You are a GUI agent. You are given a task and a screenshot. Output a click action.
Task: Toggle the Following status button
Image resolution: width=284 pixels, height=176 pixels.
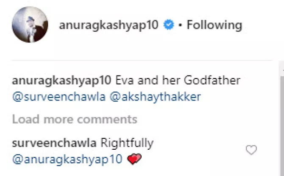(x=214, y=25)
